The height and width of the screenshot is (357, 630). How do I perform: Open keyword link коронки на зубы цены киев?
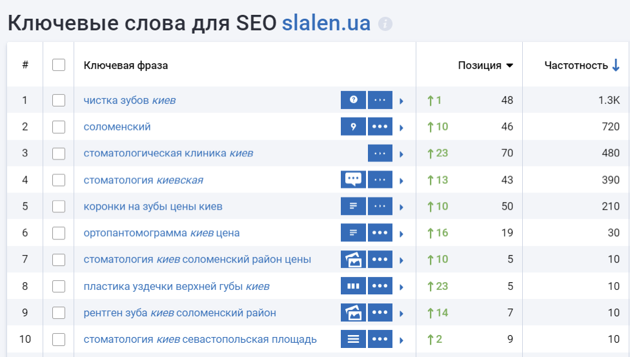153,206
